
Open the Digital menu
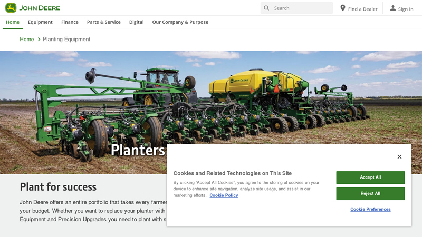tap(137, 22)
